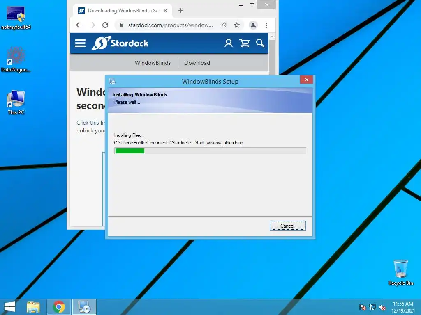Maximize the Chrome window
The height and width of the screenshot is (315, 421).
(x=252, y=5)
